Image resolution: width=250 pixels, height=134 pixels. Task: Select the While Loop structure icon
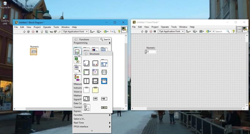pos(95,63)
